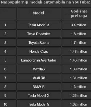Screen dimensions: 91x107
Task: Click the Lamborghini Aventador cell
Action: [x=39, y=60]
